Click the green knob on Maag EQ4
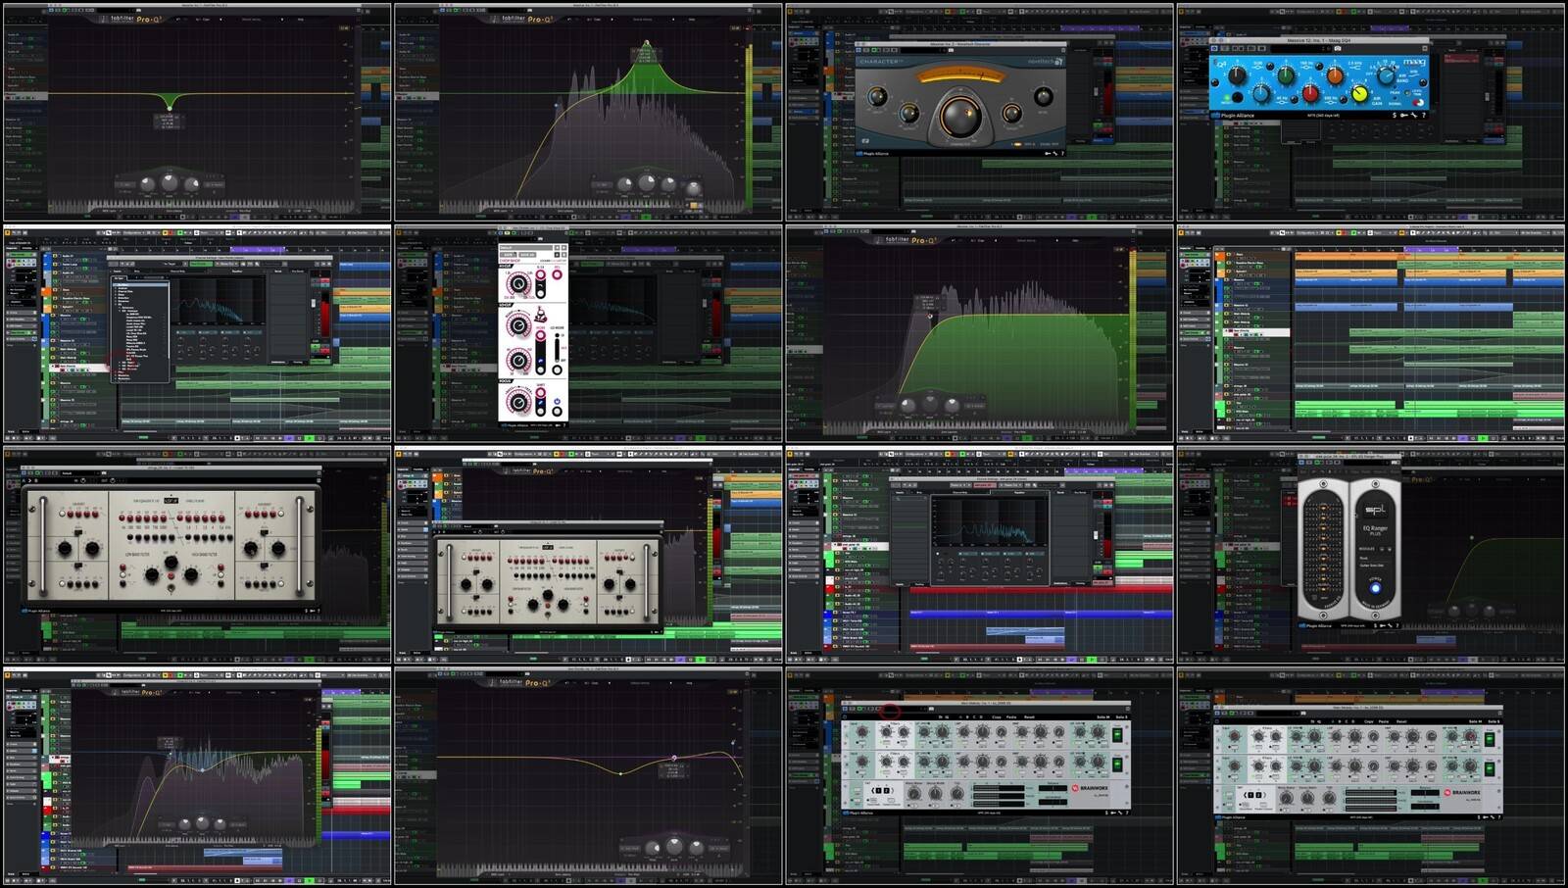This screenshot has width=1568, height=888. [1285, 76]
